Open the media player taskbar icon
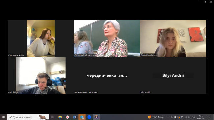Viewport: 214px width, 120px height. [x=96, y=117]
